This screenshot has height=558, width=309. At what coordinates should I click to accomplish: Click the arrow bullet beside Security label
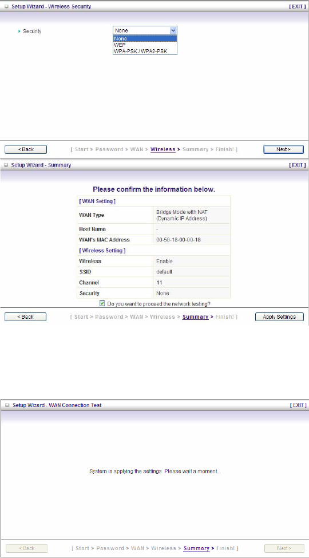(x=19, y=31)
